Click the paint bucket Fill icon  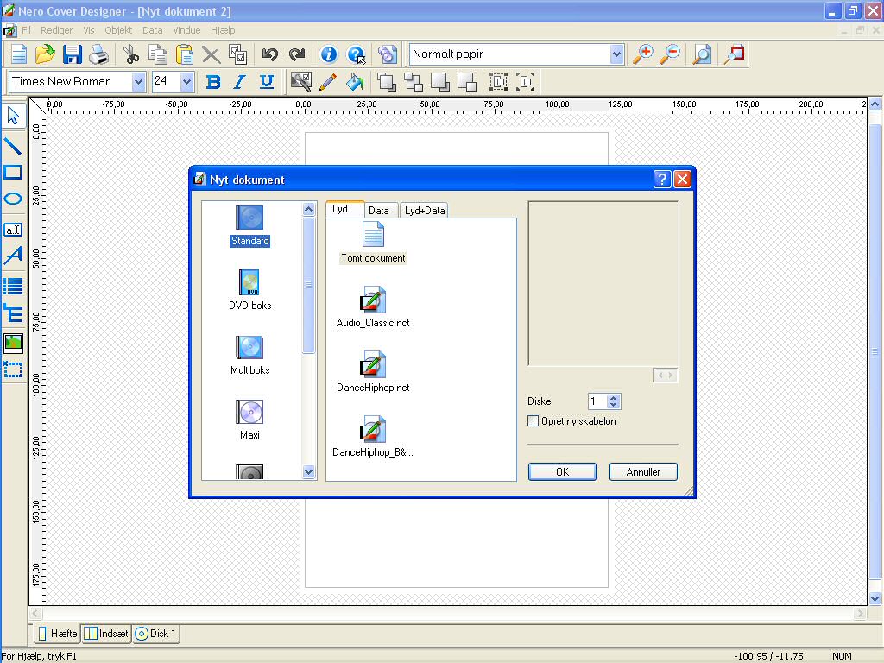(355, 82)
